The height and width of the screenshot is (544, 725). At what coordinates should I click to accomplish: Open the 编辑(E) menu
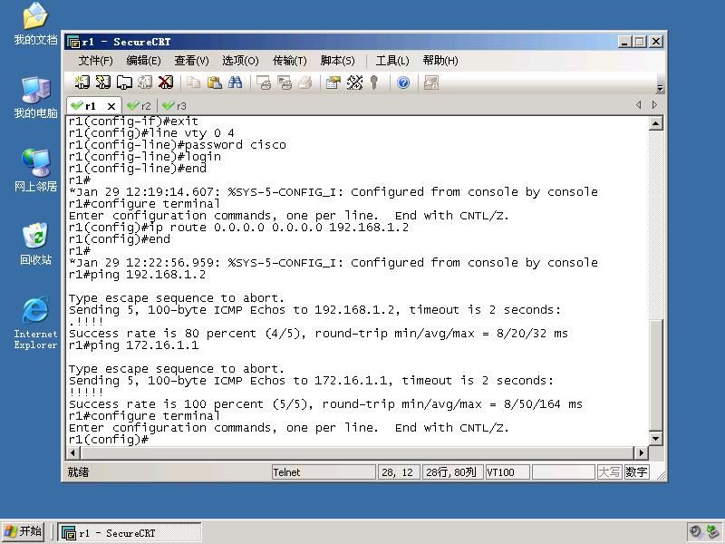[x=143, y=61]
